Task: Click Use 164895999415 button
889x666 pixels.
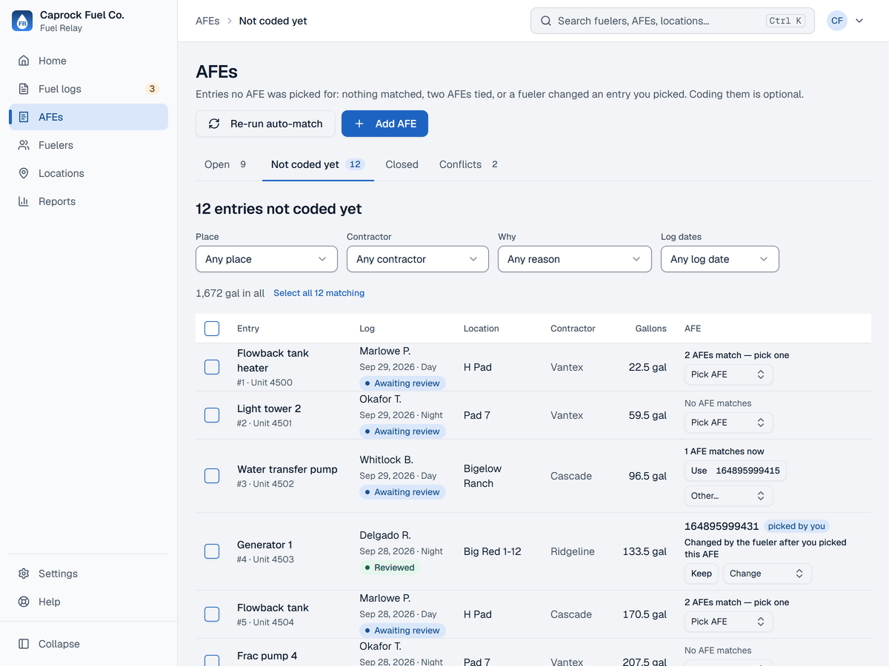Action: (x=735, y=471)
